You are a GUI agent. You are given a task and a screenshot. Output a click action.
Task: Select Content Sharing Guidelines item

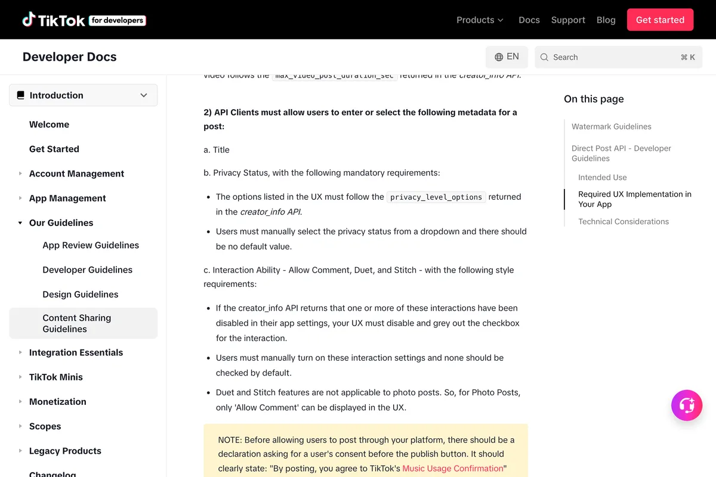pyautogui.click(x=83, y=323)
